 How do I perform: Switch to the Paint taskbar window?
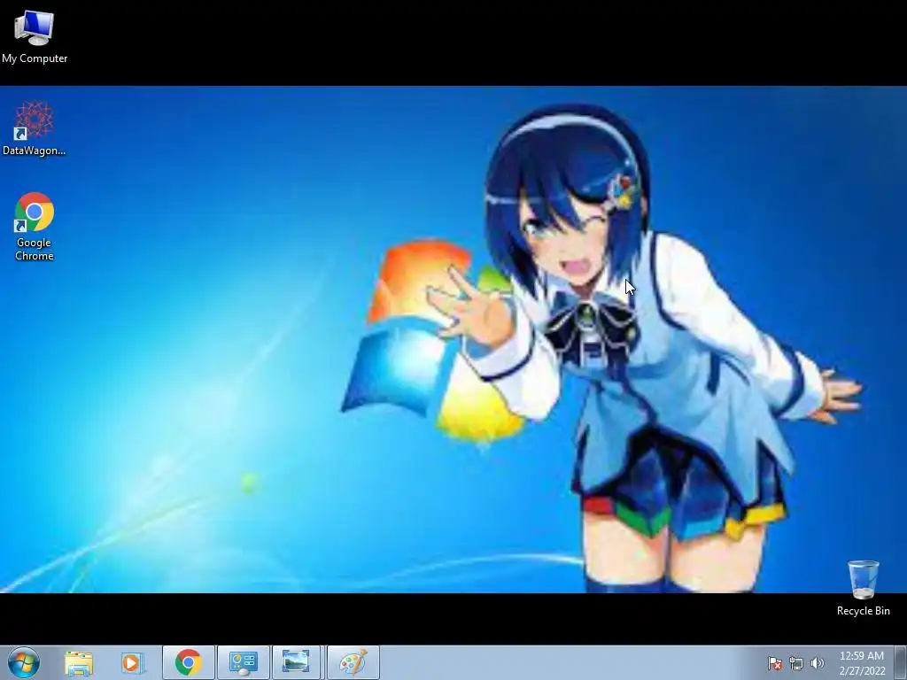click(353, 662)
